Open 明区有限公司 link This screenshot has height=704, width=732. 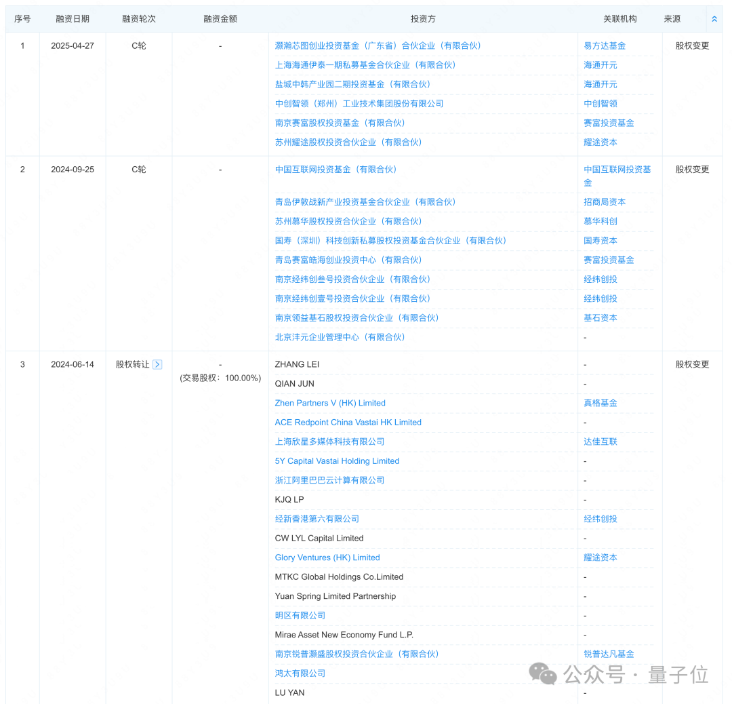(x=300, y=616)
